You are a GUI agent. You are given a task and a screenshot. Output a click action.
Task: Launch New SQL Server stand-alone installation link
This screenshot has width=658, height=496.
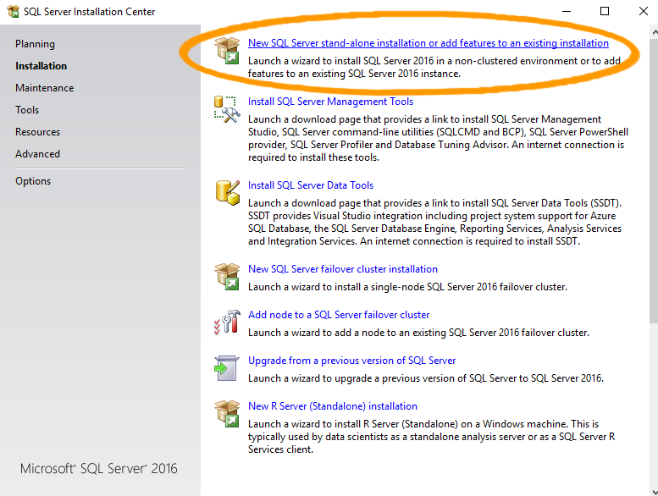tap(428, 43)
